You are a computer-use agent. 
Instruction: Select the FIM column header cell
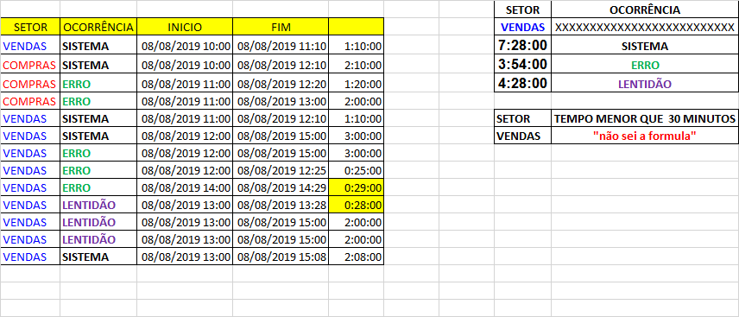(281, 28)
